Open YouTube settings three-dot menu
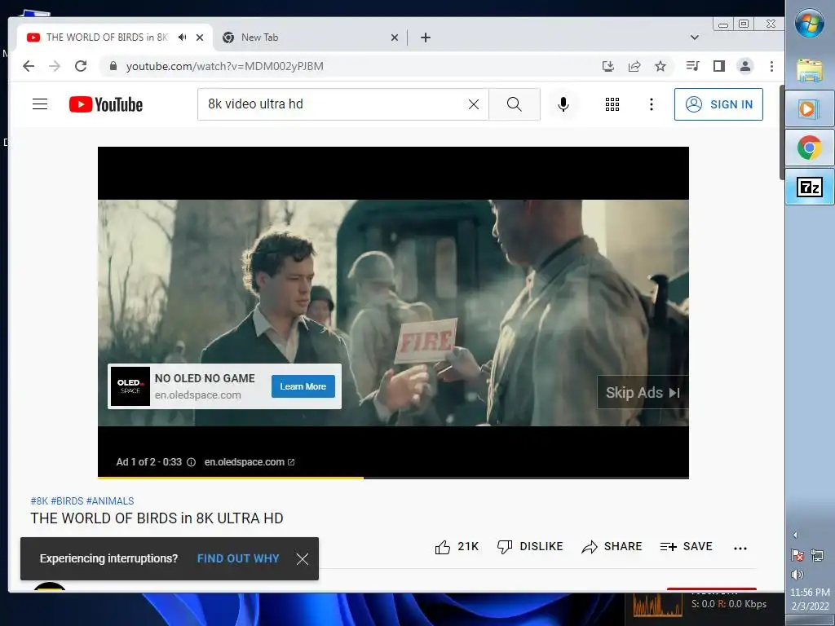 [652, 104]
